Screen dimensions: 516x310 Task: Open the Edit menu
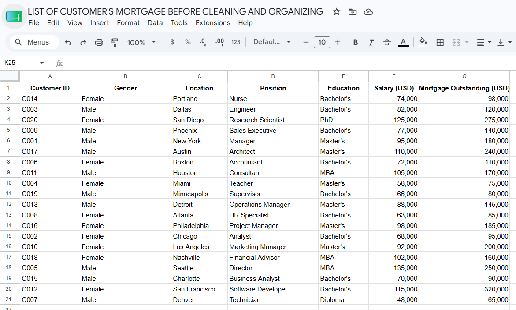53,23
